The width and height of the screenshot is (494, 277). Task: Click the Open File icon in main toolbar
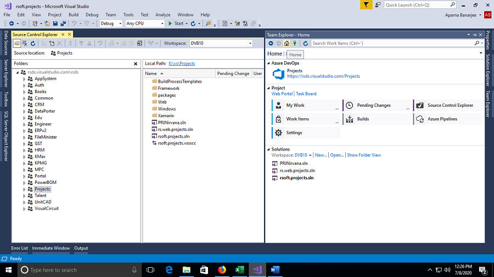pyautogui.click(x=47, y=24)
